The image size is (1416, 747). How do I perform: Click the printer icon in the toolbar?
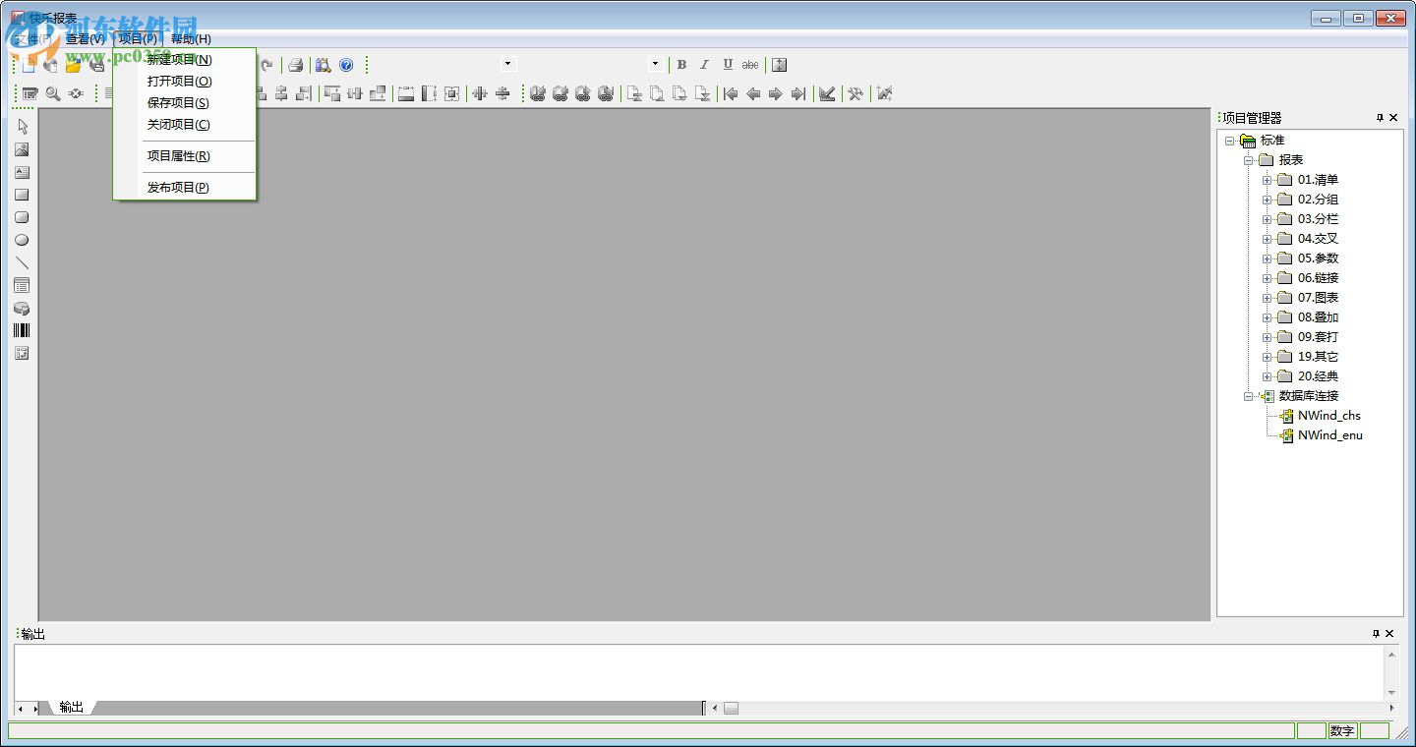(x=295, y=65)
